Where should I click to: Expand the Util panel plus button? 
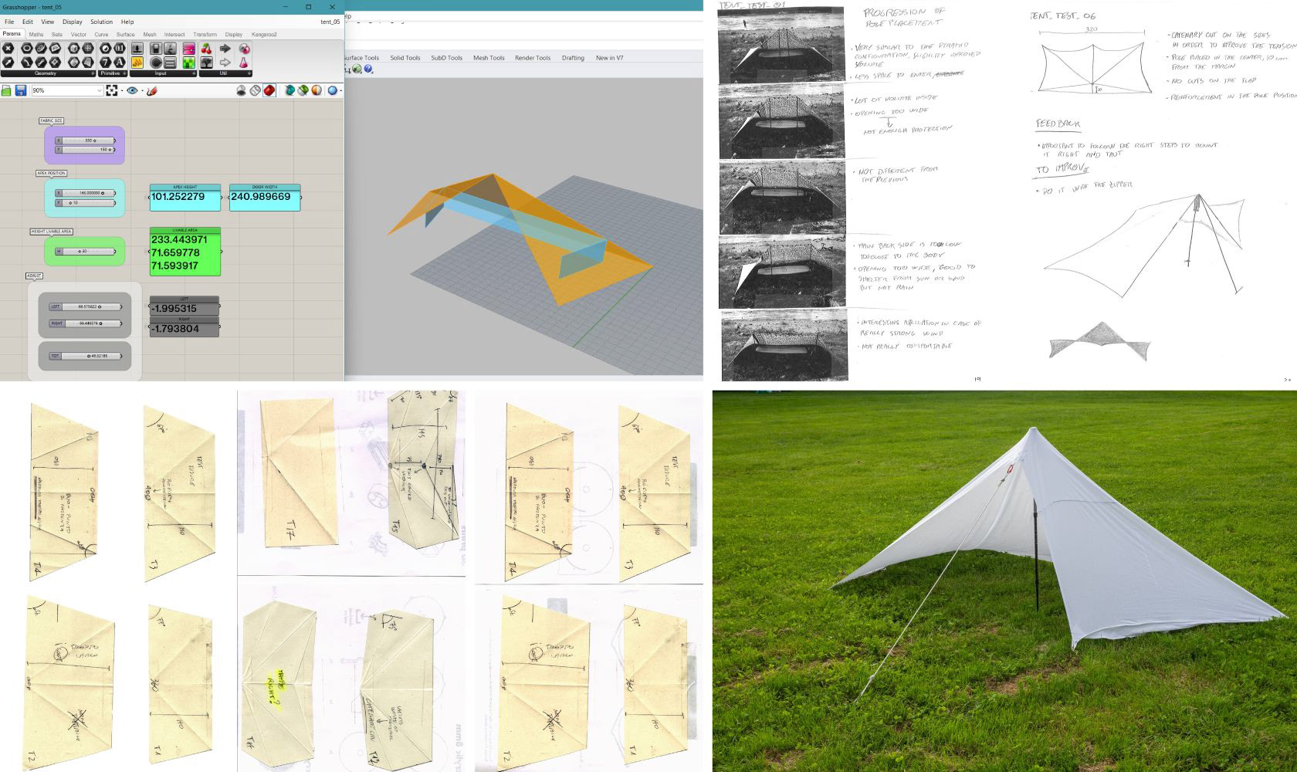tap(249, 73)
